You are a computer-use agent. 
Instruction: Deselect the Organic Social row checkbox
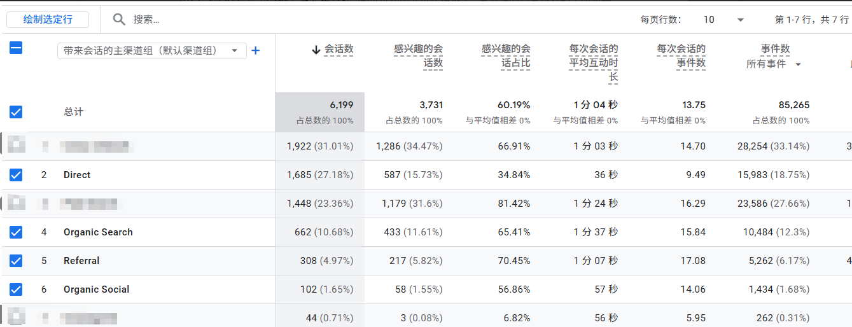pos(16,289)
